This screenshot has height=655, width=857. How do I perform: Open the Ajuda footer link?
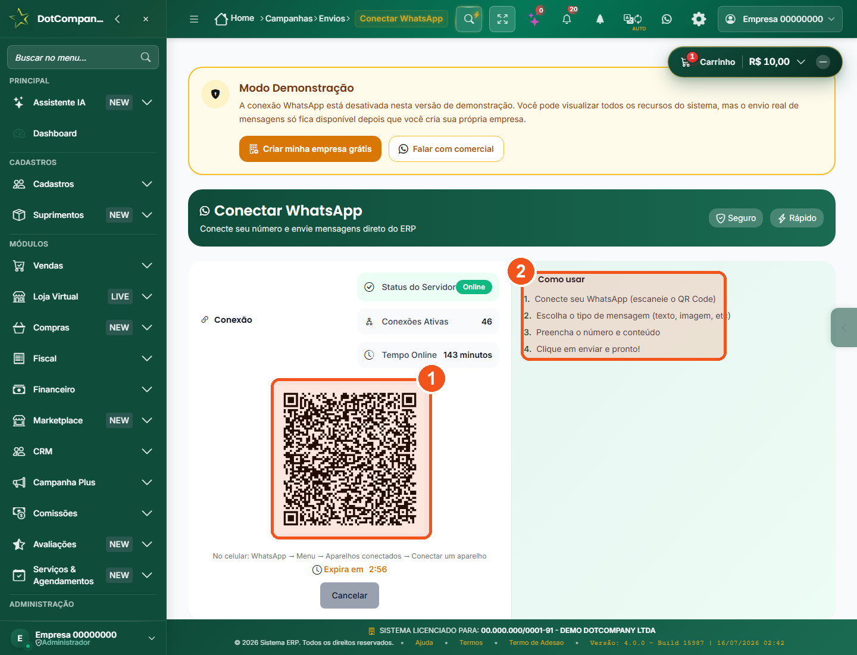click(424, 643)
